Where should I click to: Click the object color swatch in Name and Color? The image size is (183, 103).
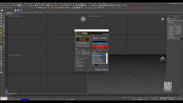(181, 39)
